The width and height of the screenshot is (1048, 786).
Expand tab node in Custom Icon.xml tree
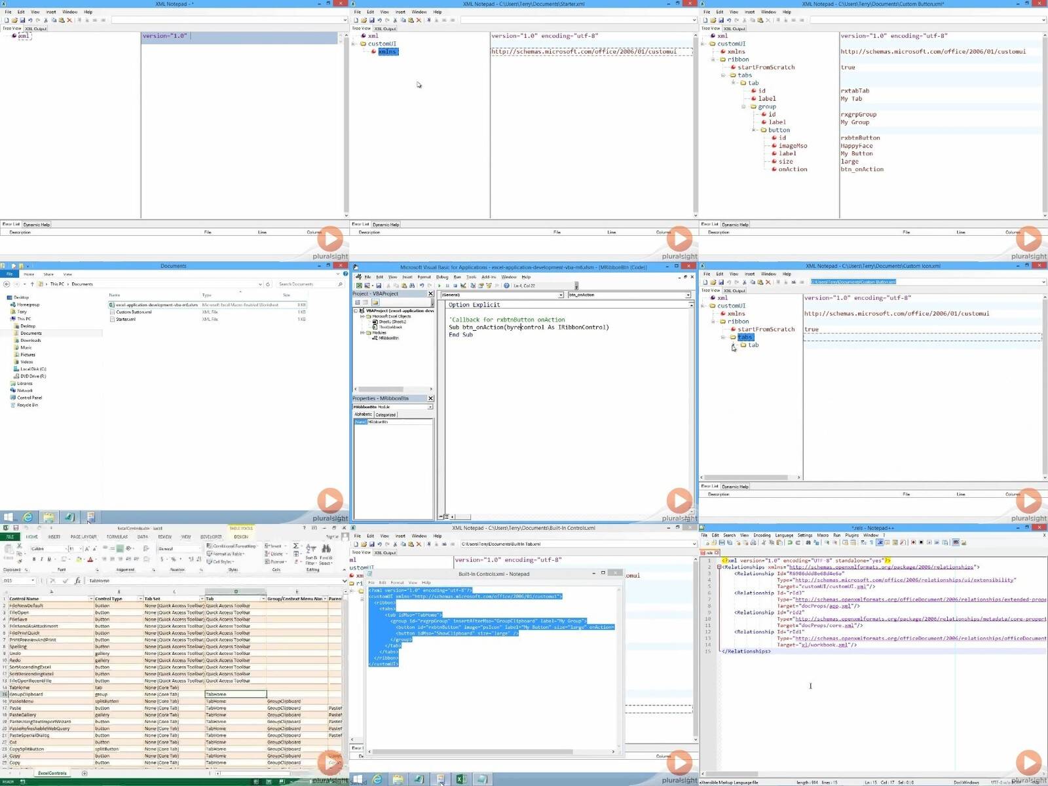tap(734, 345)
